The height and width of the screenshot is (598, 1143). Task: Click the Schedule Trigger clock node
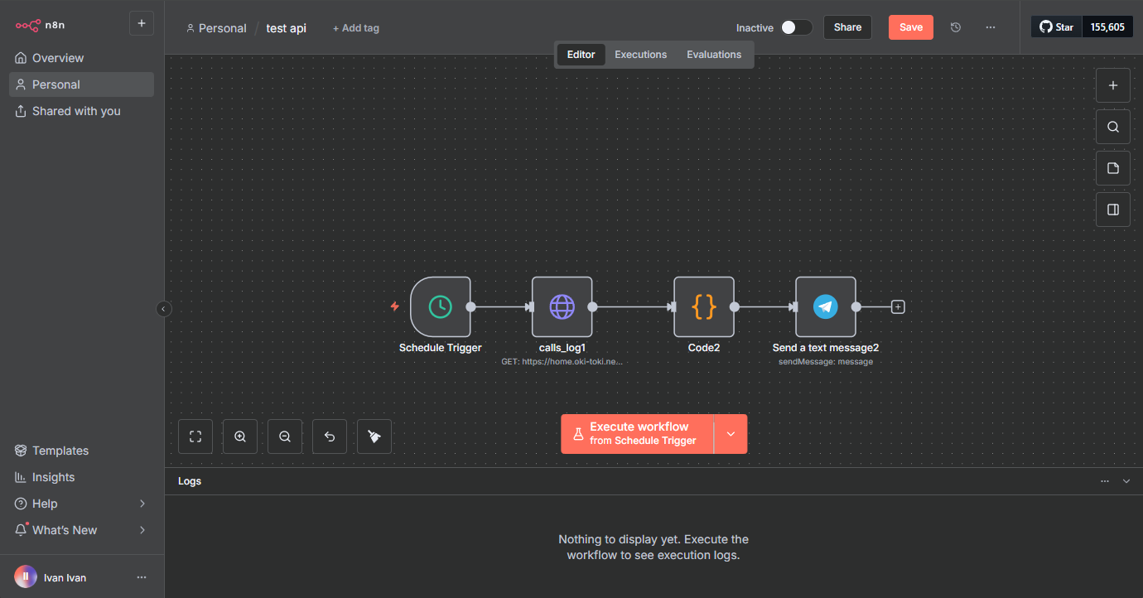pos(440,306)
